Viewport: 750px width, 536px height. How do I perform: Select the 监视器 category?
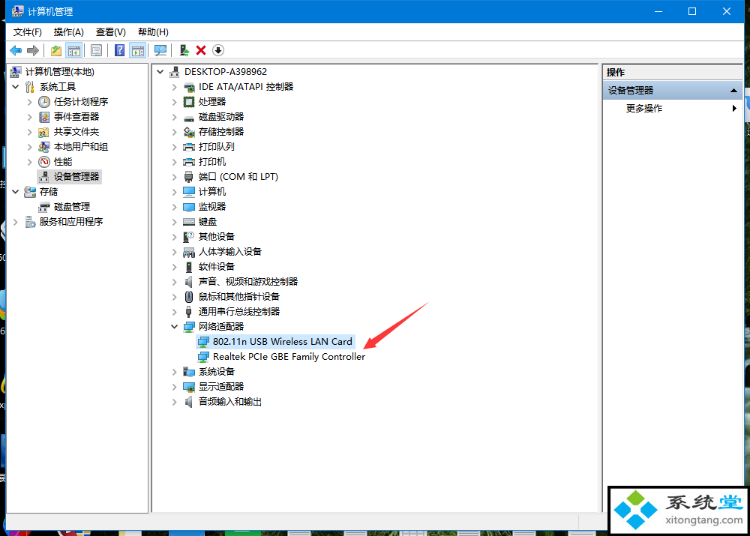212,207
